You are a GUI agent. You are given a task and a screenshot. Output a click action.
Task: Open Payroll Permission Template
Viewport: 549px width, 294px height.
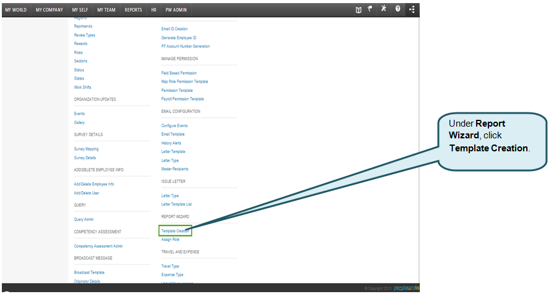pos(182,99)
